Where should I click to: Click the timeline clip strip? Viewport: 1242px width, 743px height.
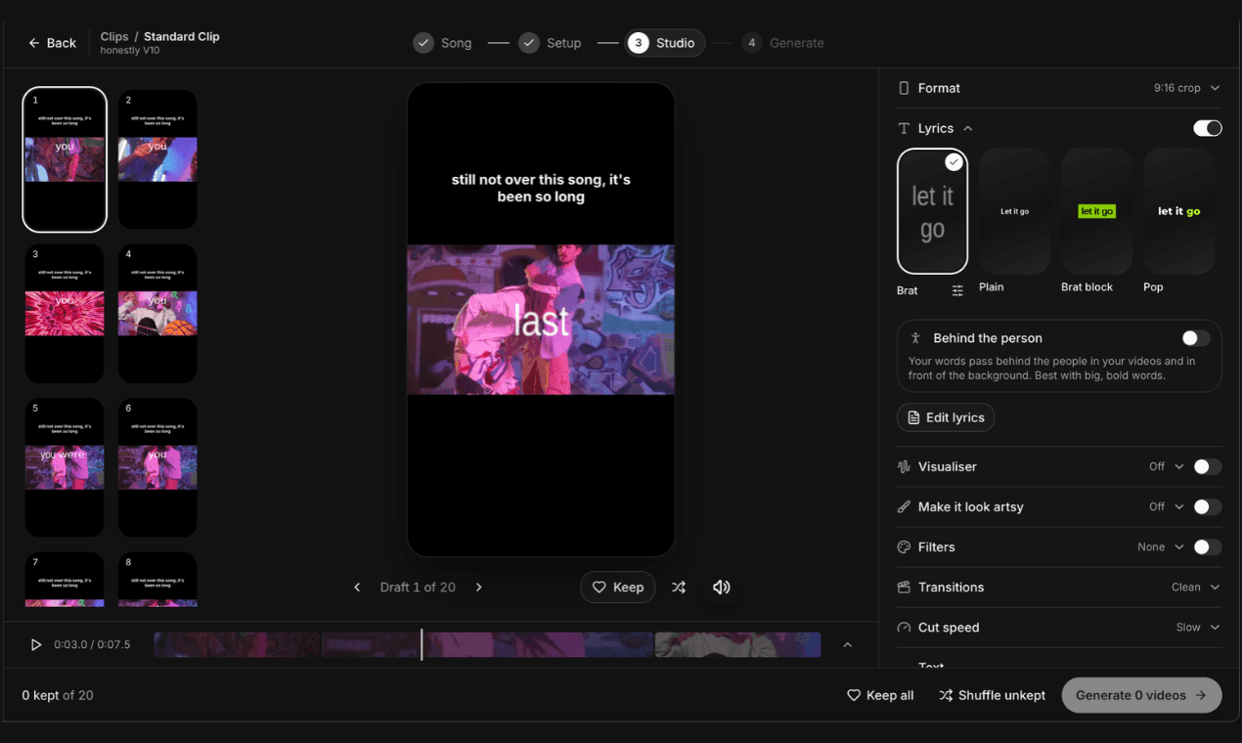pyautogui.click(x=487, y=644)
